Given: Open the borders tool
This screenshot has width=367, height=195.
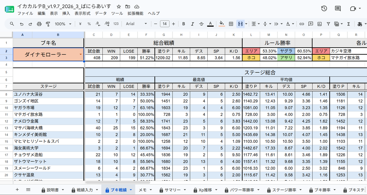Looking at the screenshot, I should 231,24.
